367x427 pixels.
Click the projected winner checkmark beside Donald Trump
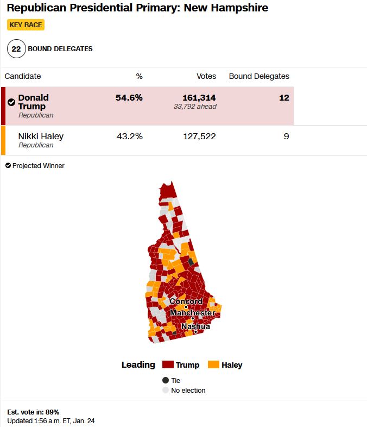click(x=11, y=102)
